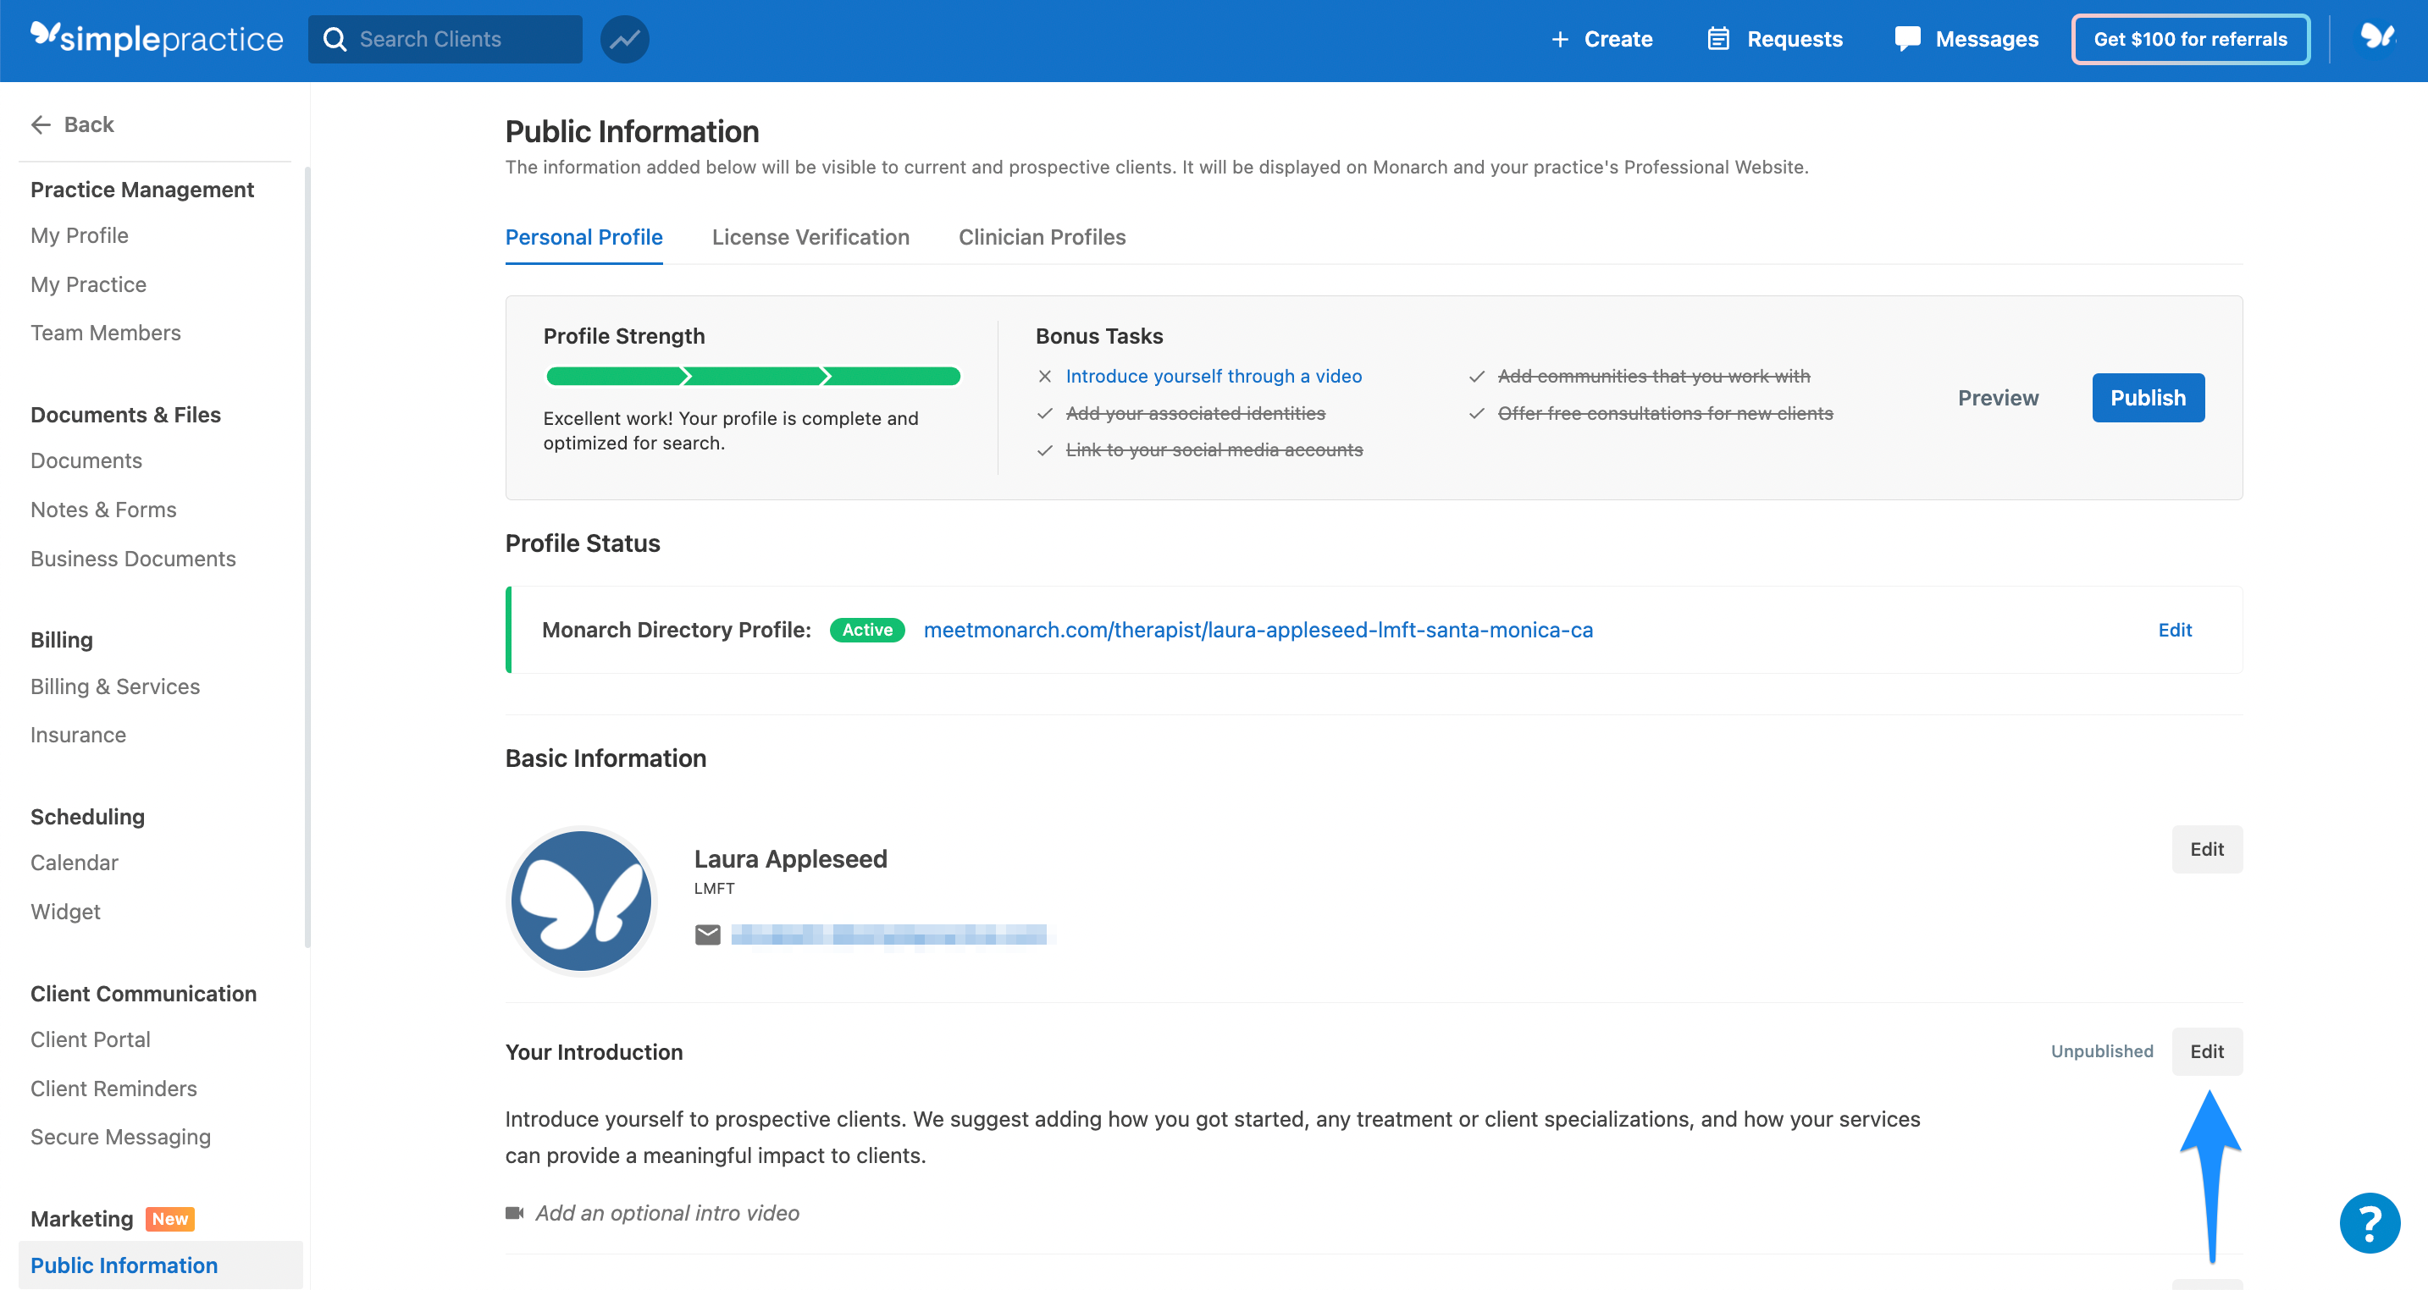Open analytics via the line chart icon
Viewport: 2428px width, 1290px height.
coord(624,39)
